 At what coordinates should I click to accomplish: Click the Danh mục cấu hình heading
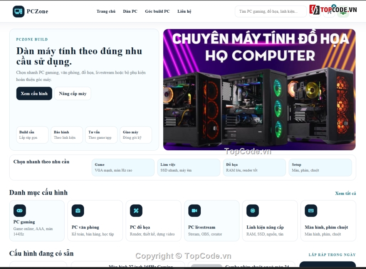pos(38,193)
